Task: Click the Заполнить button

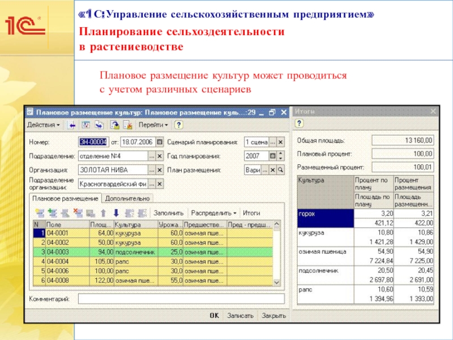Action: coord(168,213)
